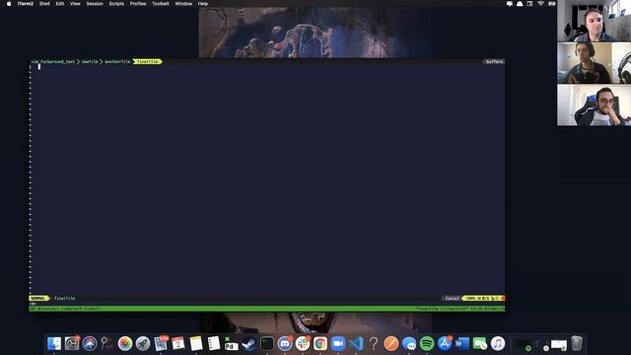Open the Shell menu
The height and width of the screenshot is (355, 631).
click(x=44, y=4)
